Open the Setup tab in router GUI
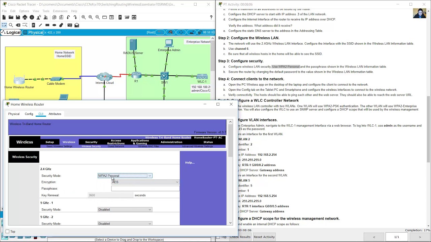This screenshot has height=242, width=431. tap(49, 142)
